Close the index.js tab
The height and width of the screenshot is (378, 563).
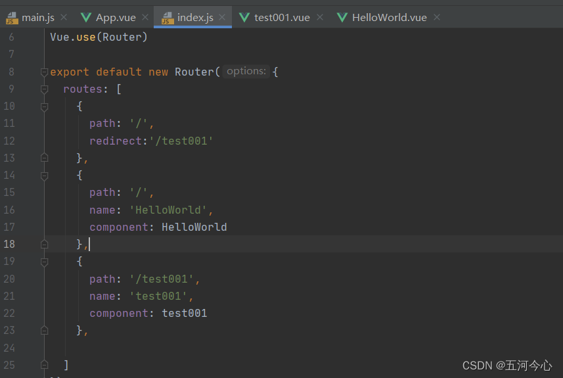pyautogui.click(x=222, y=17)
